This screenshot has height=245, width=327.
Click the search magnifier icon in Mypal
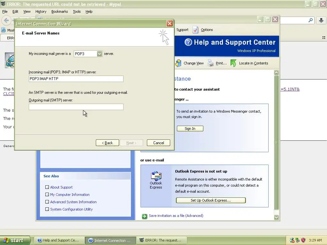pos(310,20)
